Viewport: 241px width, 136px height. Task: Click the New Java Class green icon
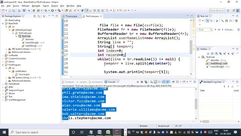click(38, 11)
